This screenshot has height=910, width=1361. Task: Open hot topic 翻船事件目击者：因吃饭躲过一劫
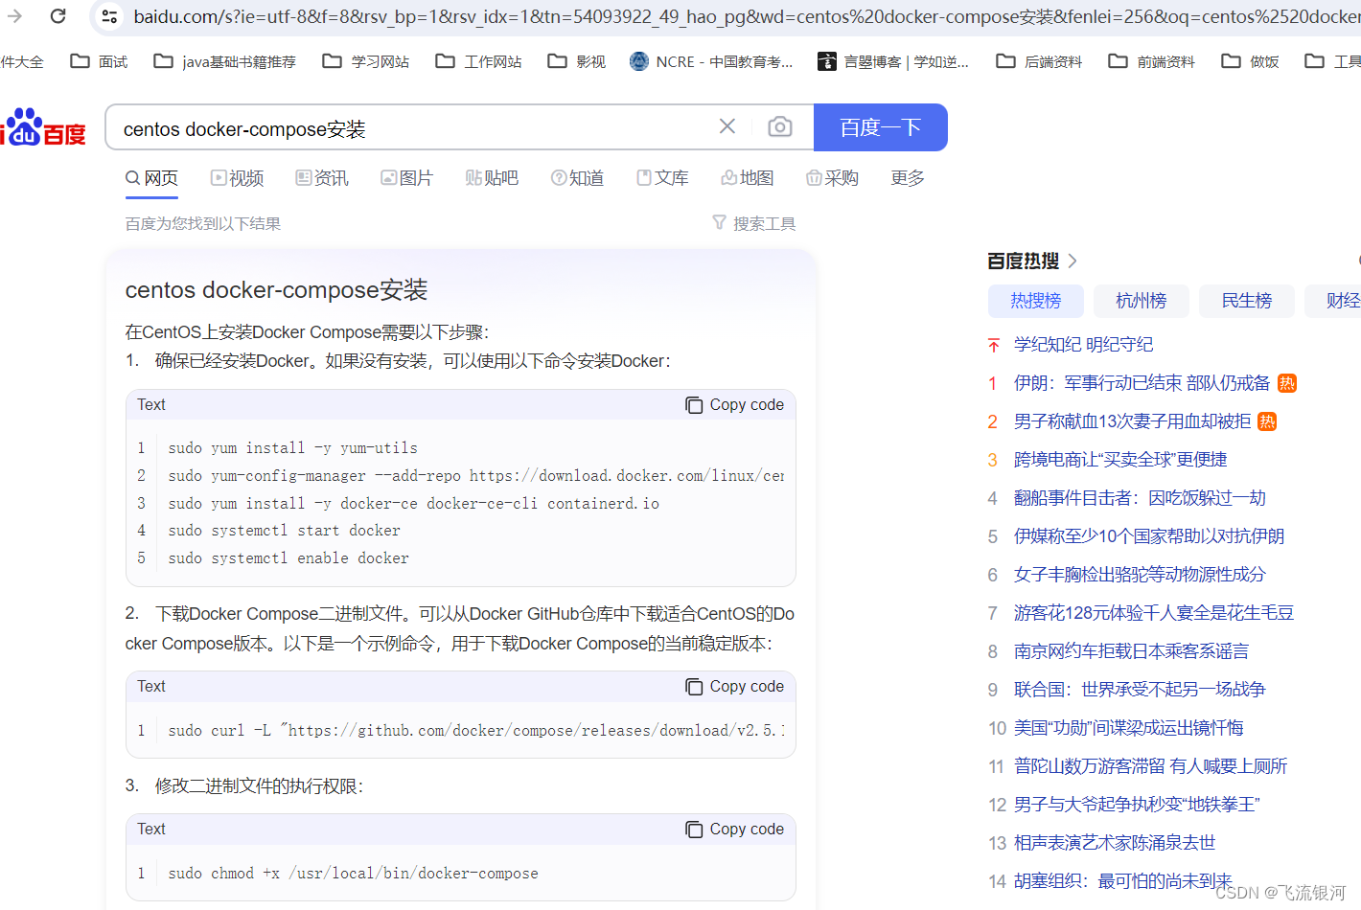1140,498
